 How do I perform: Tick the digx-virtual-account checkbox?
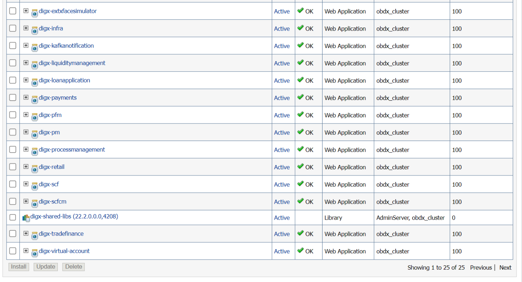click(13, 251)
